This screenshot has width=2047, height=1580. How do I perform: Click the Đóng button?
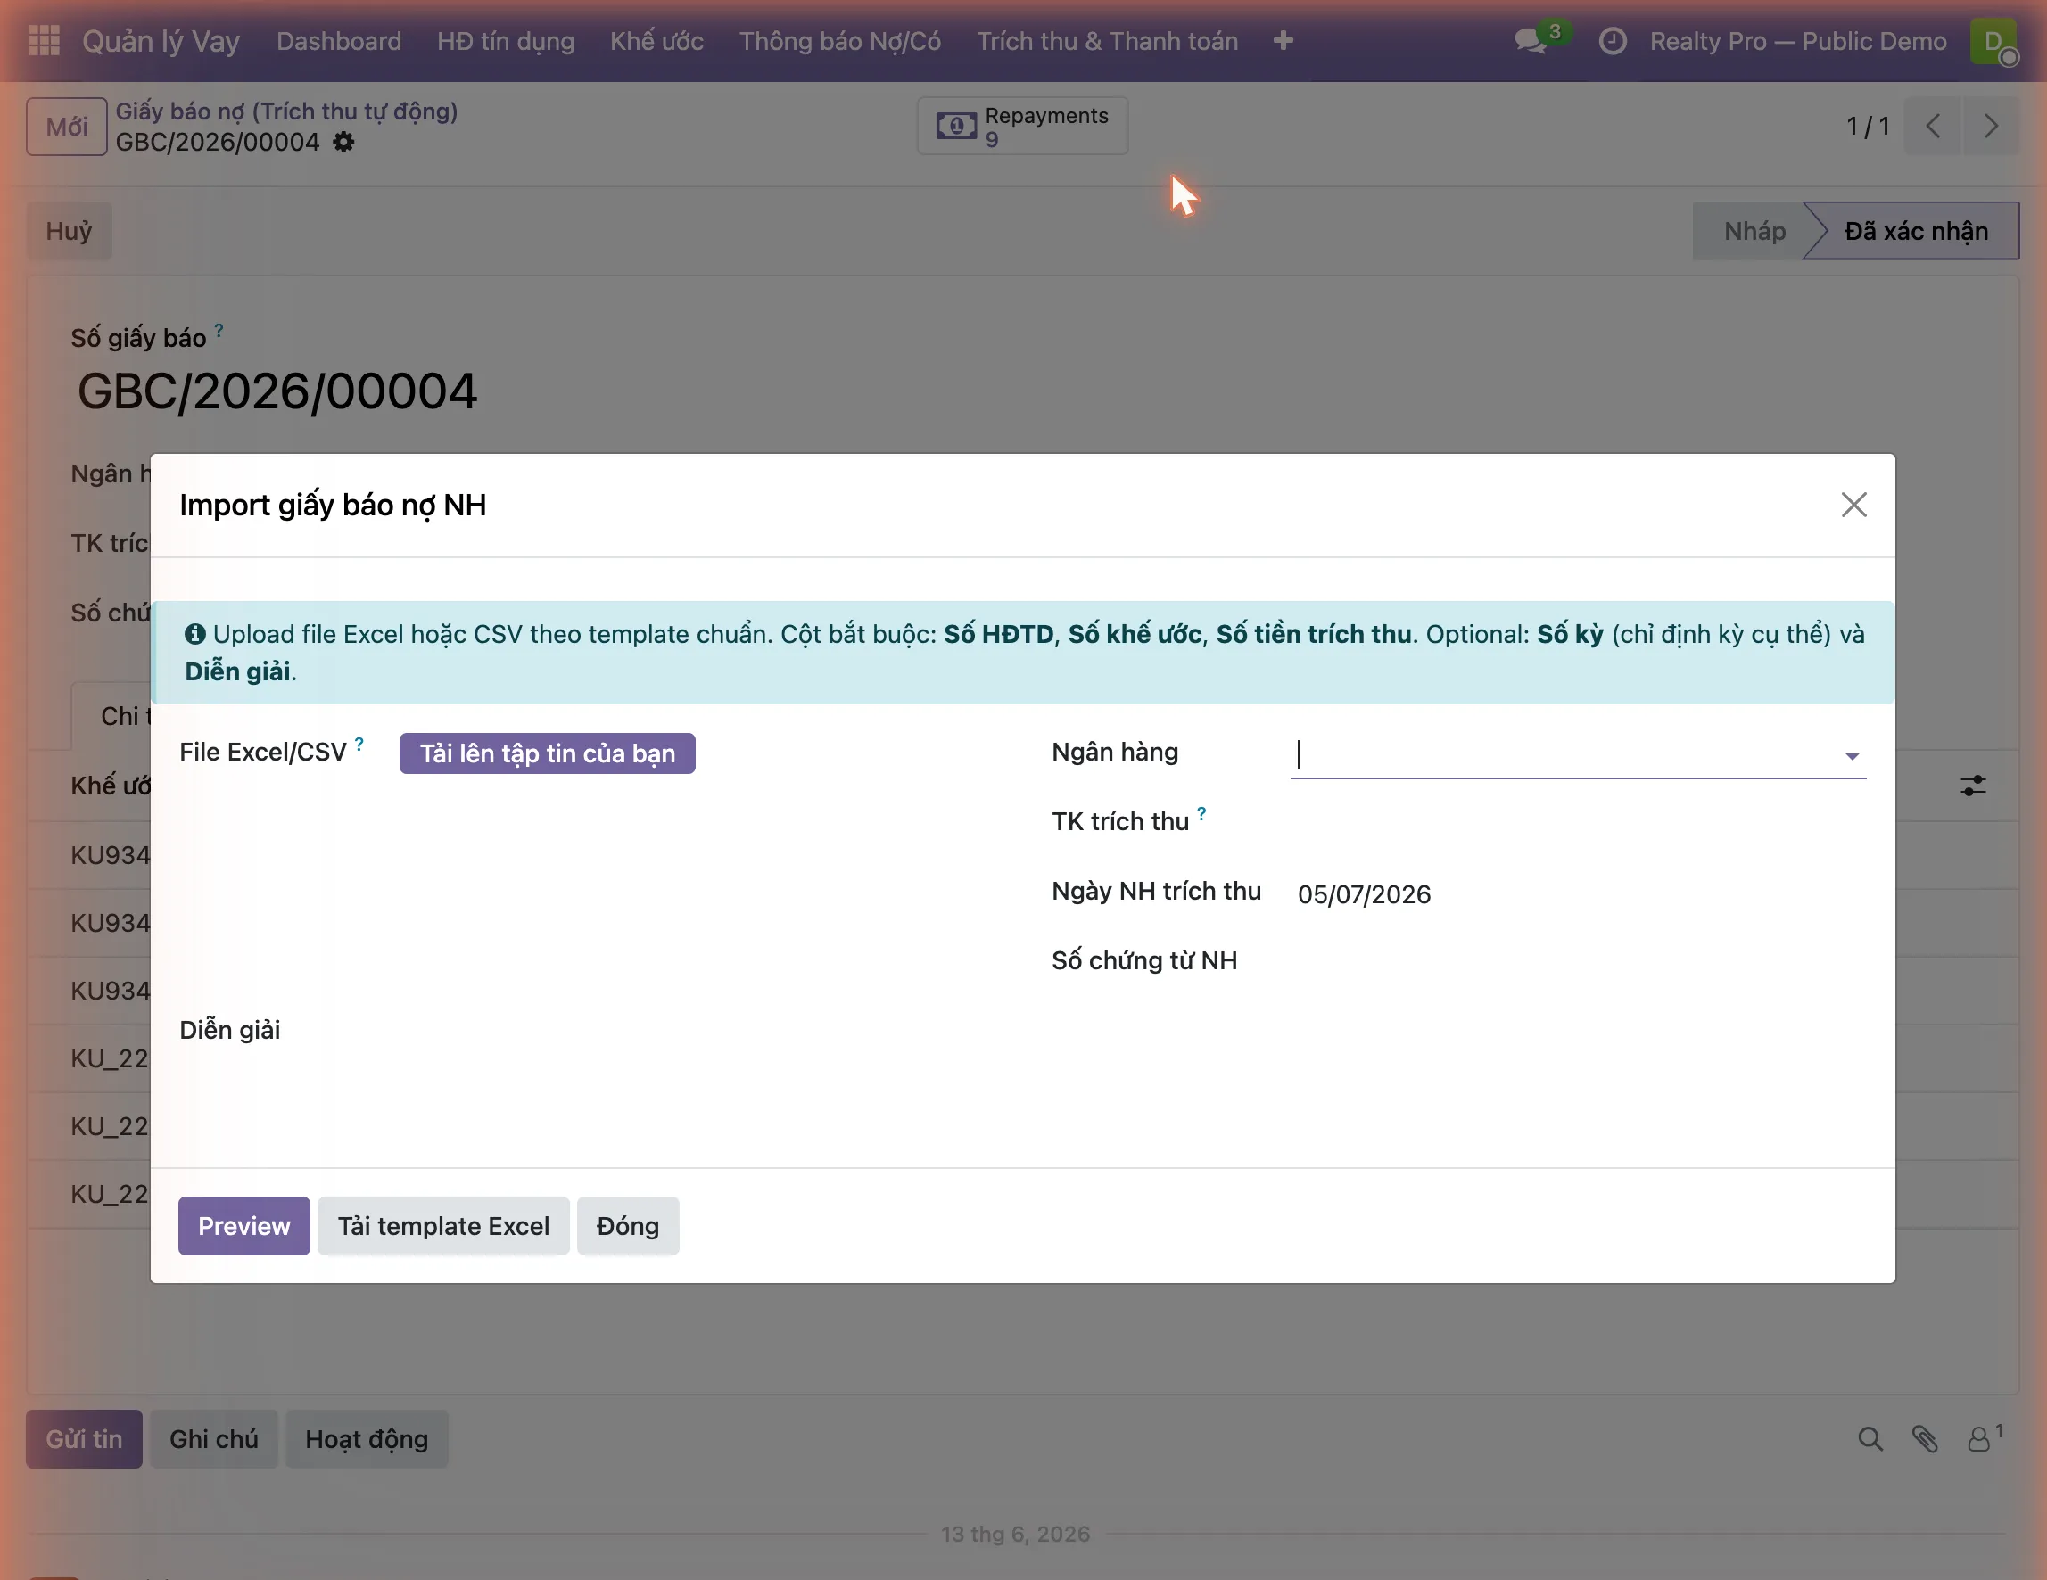tap(628, 1226)
